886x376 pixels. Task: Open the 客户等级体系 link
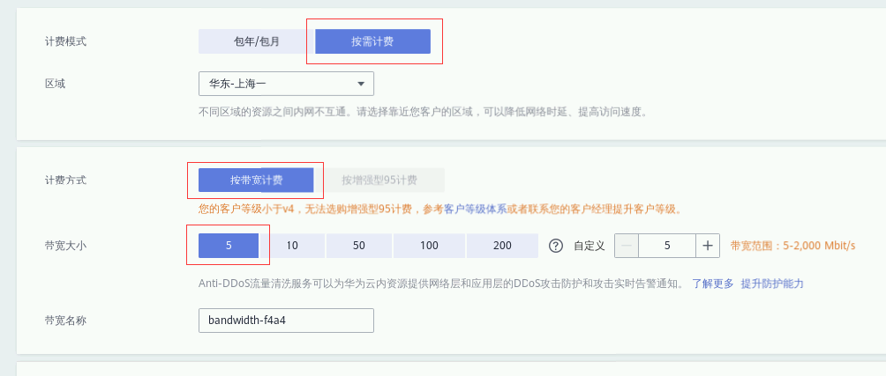point(475,209)
